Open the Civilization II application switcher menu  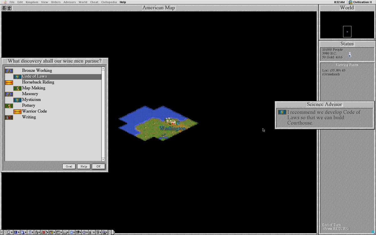click(x=360, y=2)
